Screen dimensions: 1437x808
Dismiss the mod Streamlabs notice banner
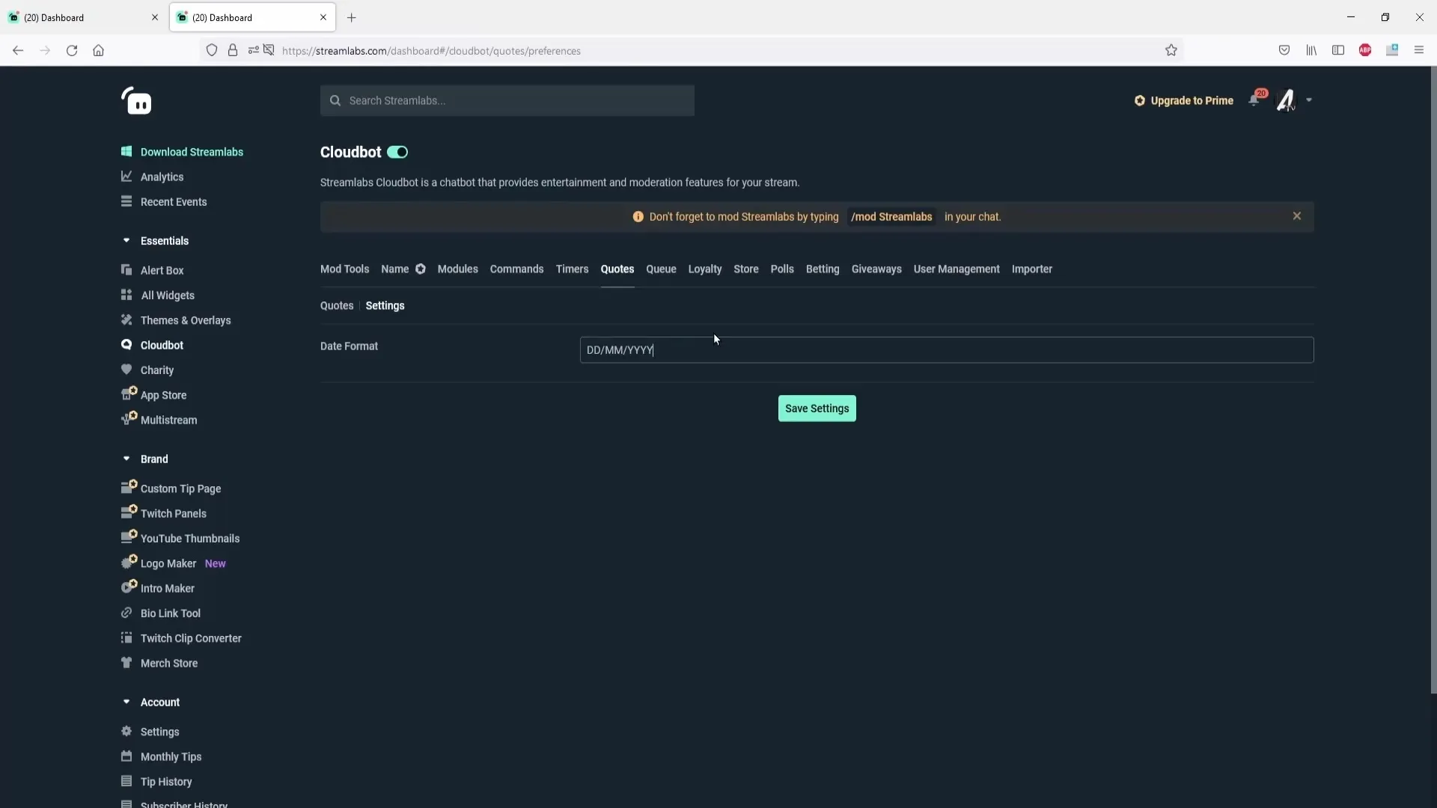[1297, 216]
